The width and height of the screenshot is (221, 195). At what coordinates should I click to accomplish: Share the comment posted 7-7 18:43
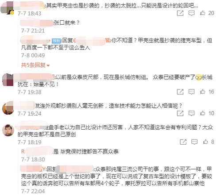coord(180,13)
